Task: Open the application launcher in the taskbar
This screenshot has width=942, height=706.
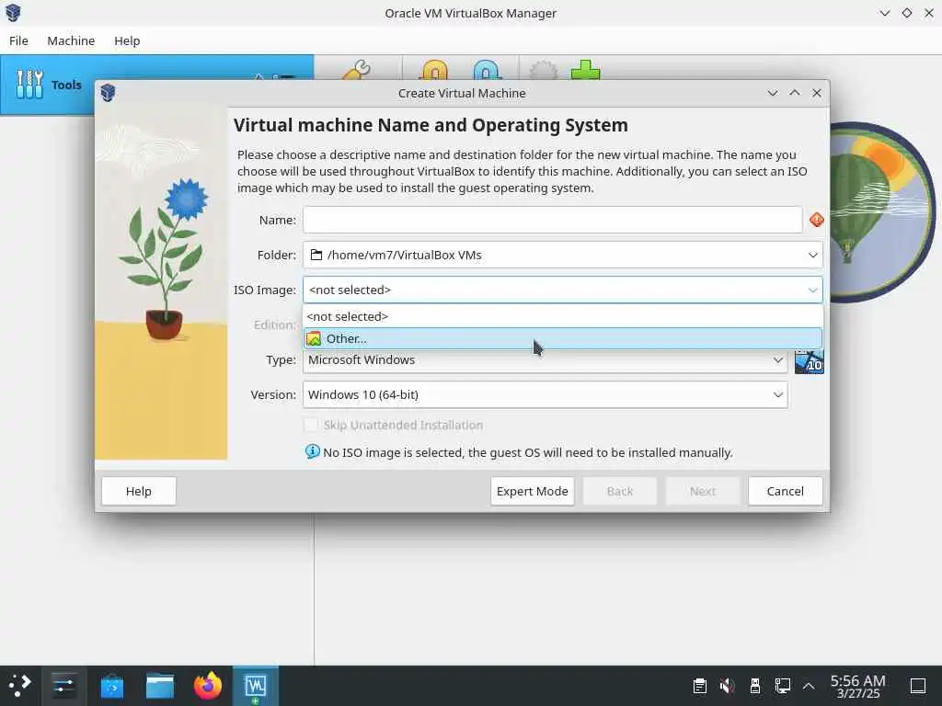Action: point(20,686)
